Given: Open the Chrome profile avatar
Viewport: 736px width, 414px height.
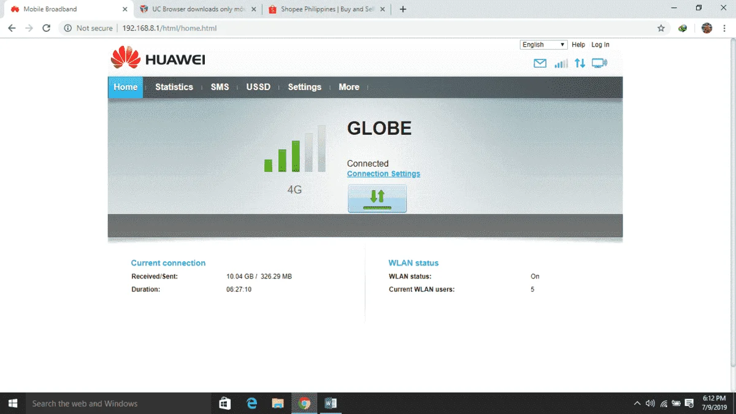Looking at the screenshot, I should (707, 28).
